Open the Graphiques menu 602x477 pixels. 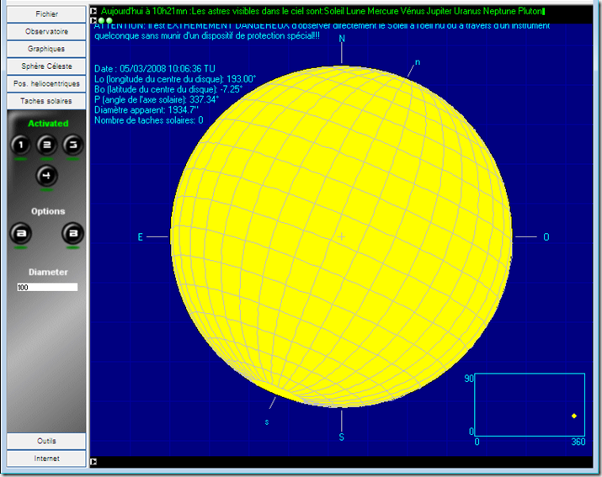click(x=46, y=49)
